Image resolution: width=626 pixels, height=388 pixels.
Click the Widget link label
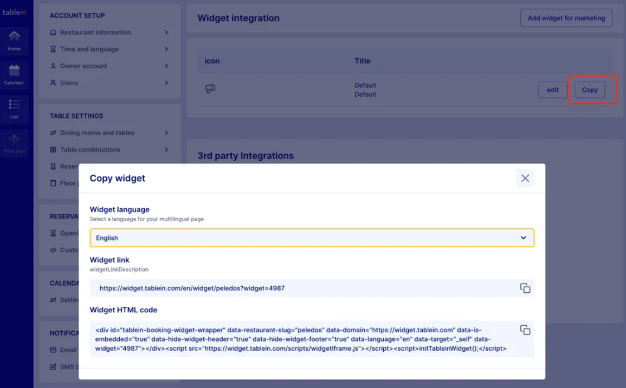tap(109, 260)
